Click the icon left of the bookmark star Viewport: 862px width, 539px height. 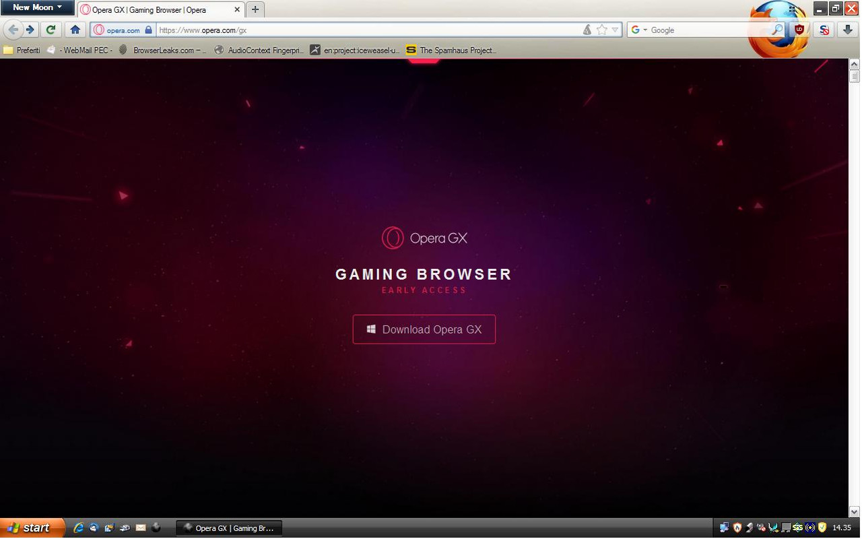[x=587, y=30]
